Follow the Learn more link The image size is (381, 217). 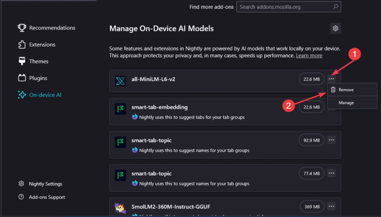pyautogui.click(x=309, y=56)
